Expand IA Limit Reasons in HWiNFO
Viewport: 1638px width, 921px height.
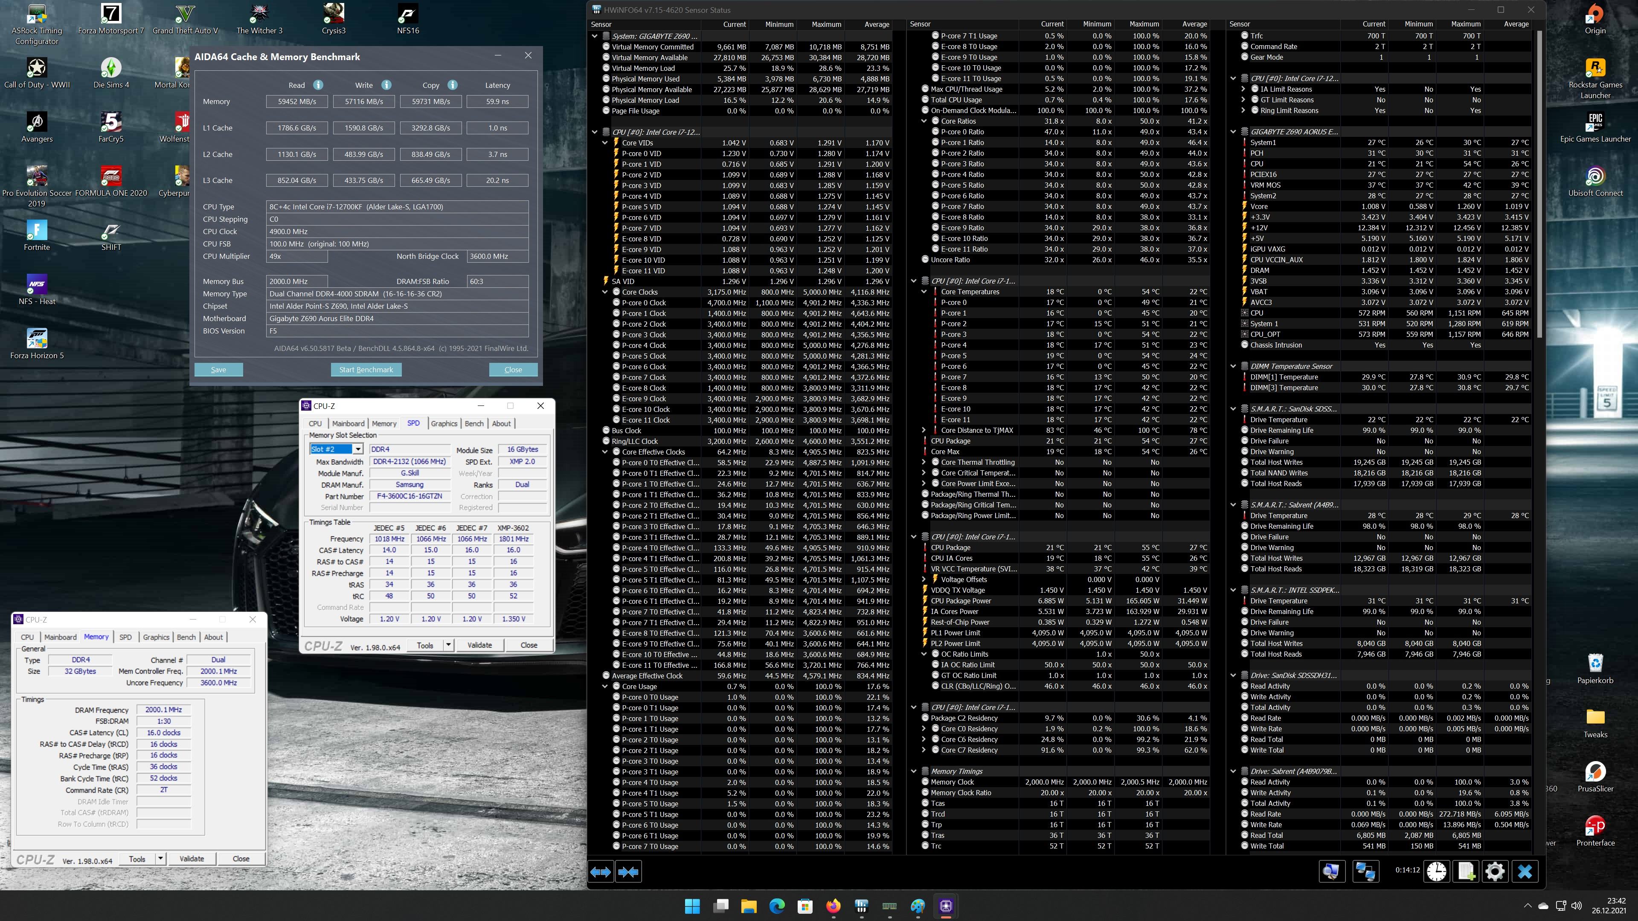tap(1243, 89)
